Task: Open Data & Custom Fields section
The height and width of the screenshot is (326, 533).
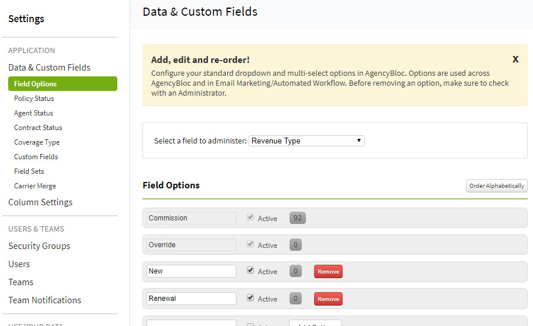Action: [49, 68]
